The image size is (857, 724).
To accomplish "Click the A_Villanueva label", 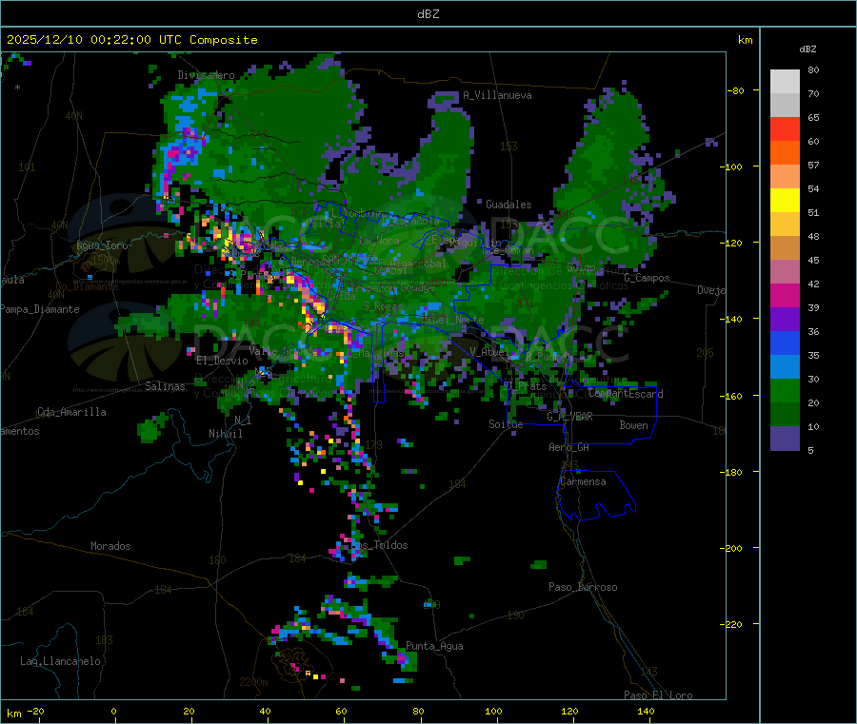I will [497, 95].
